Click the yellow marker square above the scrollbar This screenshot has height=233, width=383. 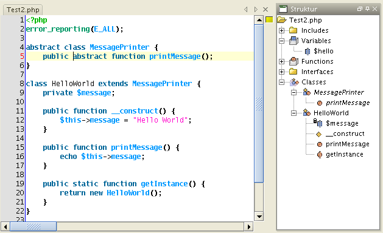click(269, 20)
